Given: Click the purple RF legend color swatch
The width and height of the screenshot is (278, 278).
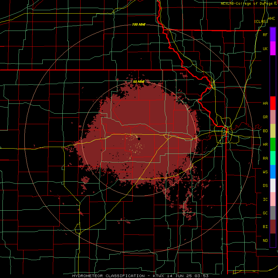Looking at the screenshot, I should click(273, 35).
